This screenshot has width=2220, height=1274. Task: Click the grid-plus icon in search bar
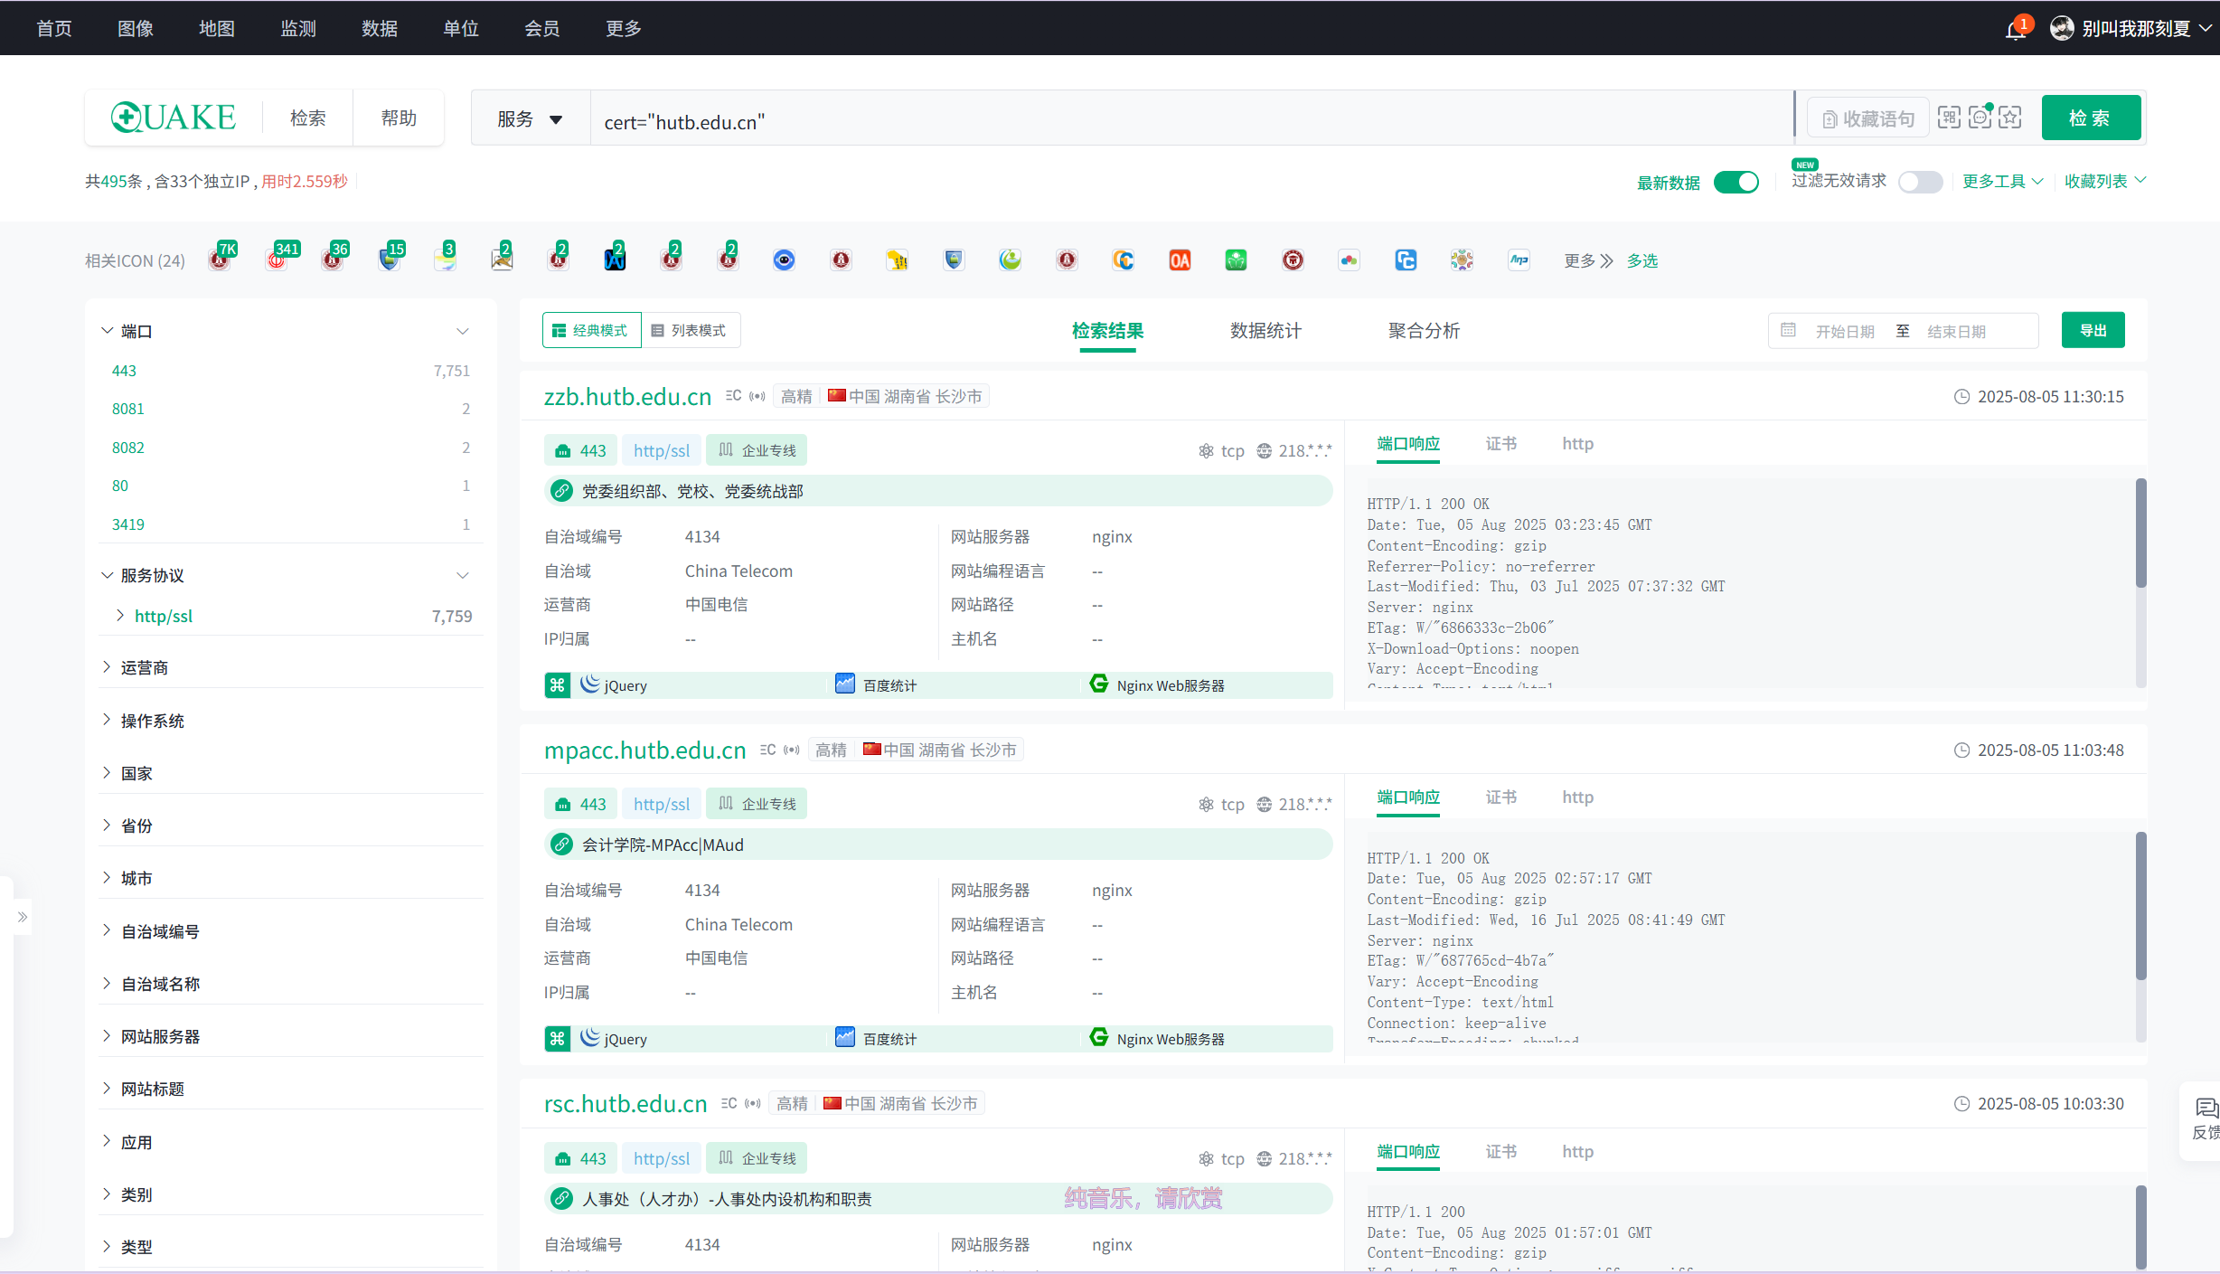pyautogui.click(x=1949, y=118)
